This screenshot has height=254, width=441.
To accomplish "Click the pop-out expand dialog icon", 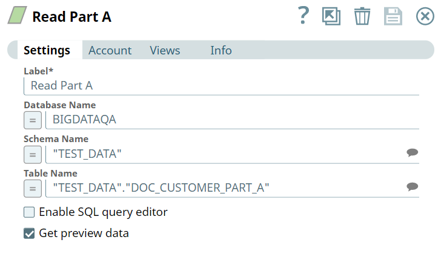I will [x=331, y=16].
